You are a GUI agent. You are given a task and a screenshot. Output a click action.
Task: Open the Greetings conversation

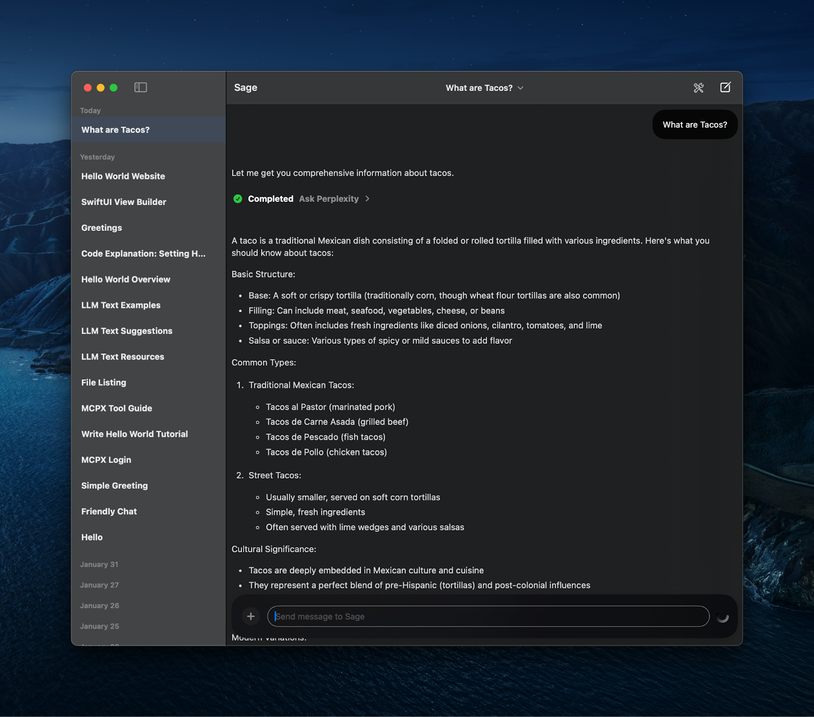[149, 228]
